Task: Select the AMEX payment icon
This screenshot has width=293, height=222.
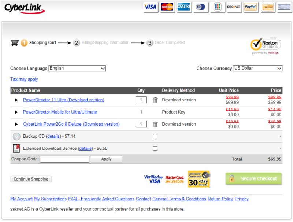Action: 184,7
